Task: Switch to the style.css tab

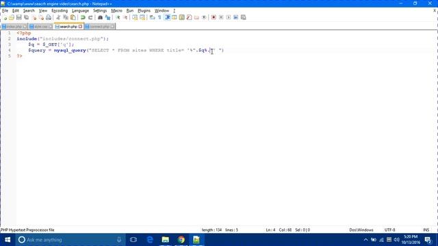Action: pos(41,27)
